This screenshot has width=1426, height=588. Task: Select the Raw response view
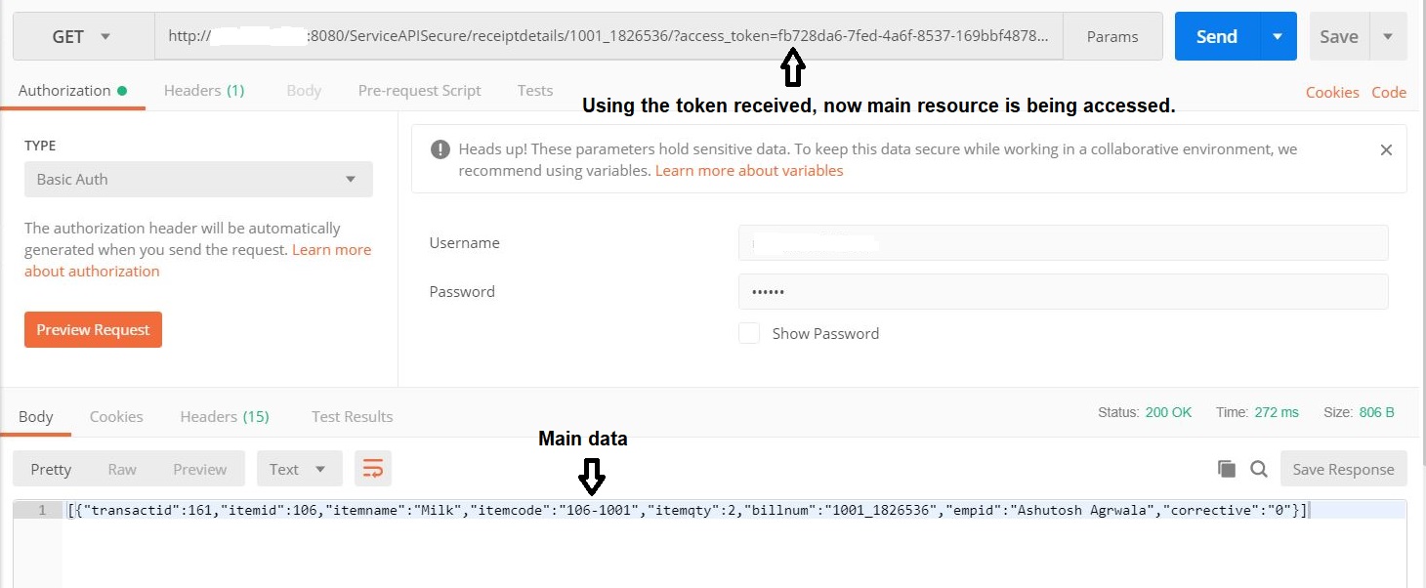122,469
